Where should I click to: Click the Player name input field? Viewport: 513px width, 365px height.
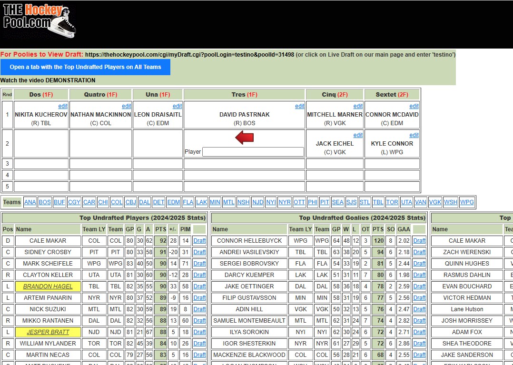click(253, 152)
